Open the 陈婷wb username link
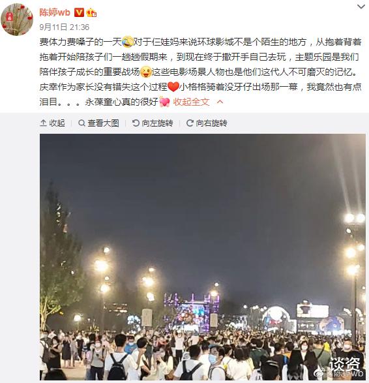 point(55,12)
